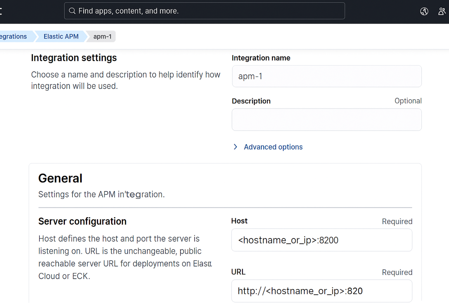Open the user profile icon in header

pos(442,11)
